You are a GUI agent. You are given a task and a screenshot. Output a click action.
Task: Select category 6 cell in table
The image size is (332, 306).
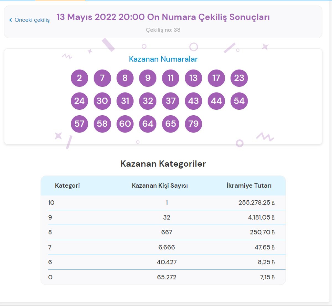tap(50, 262)
